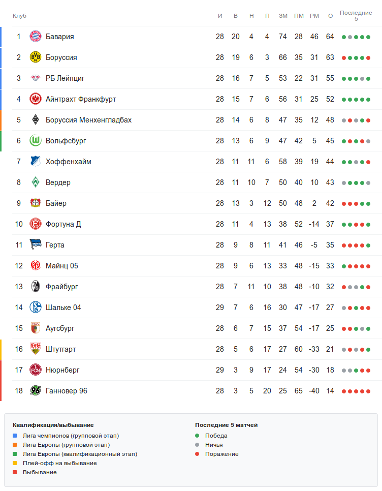Screen dimensions: 382x491
Task: Click Бавария's most recent match result dot
Action: [x=368, y=37]
